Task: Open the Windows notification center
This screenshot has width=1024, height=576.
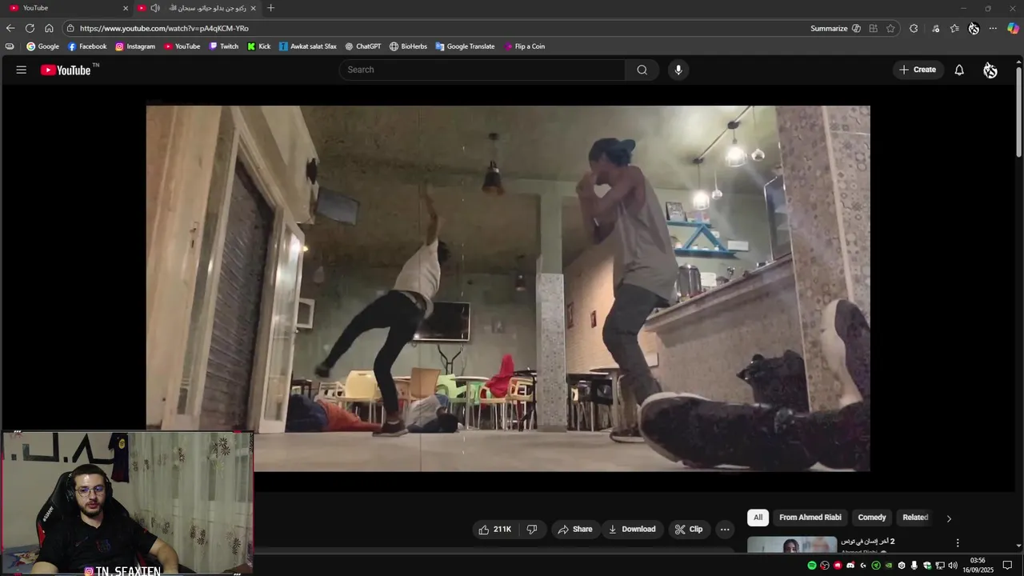Action: [1007, 566]
